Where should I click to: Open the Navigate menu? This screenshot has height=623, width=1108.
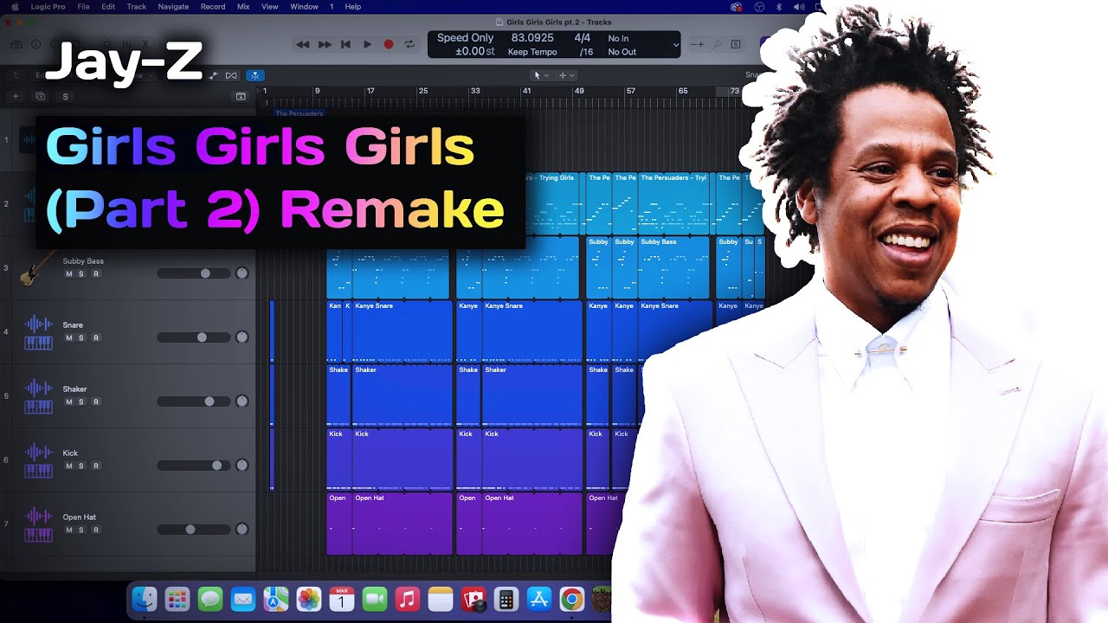pos(173,6)
